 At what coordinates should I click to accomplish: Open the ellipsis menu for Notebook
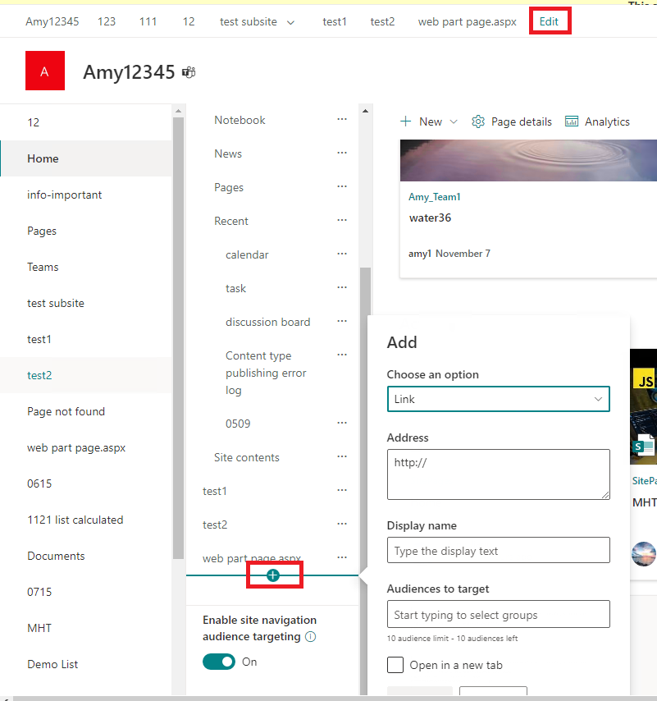(342, 119)
